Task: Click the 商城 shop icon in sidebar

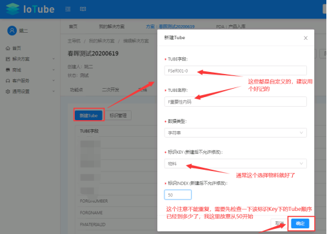Action: coord(8,70)
